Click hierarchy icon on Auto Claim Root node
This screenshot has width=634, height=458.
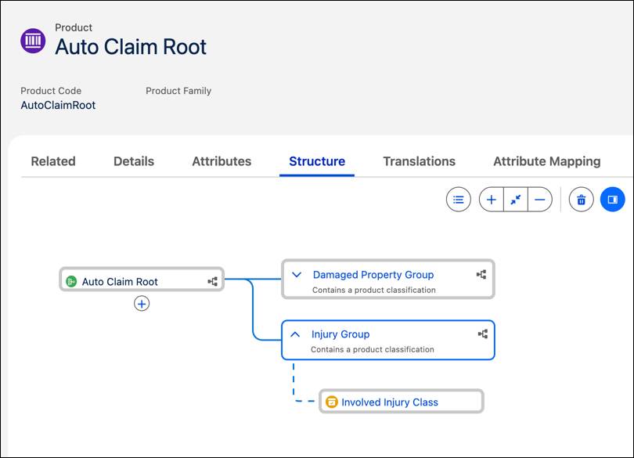[213, 281]
